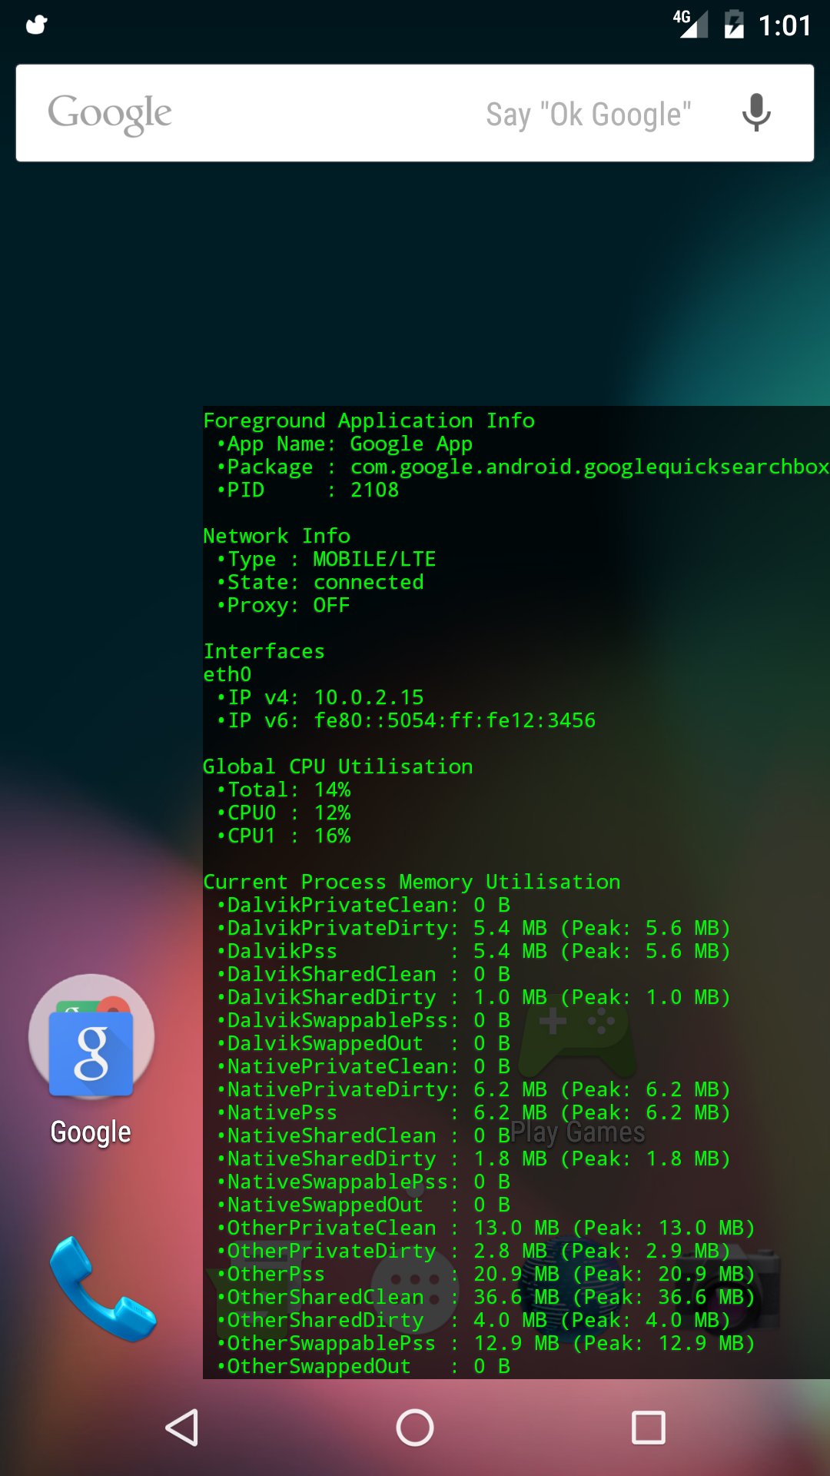
Task: Tap the 4G signal strength indicator
Action: 690,24
